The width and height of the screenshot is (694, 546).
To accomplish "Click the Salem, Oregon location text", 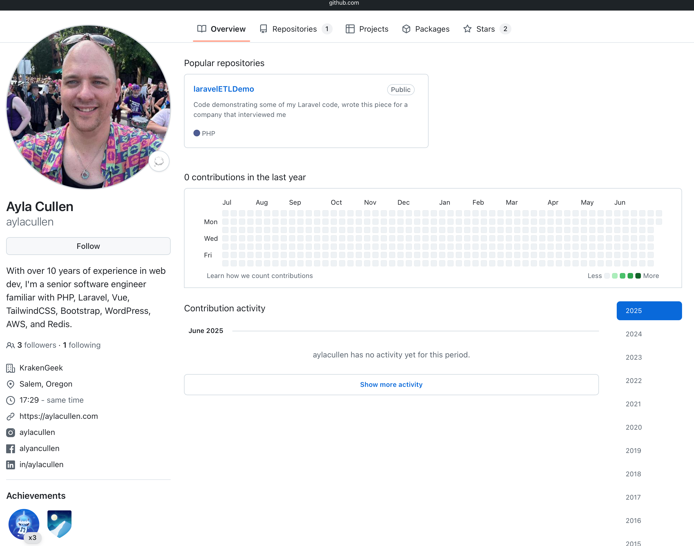I will (x=46, y=384).
